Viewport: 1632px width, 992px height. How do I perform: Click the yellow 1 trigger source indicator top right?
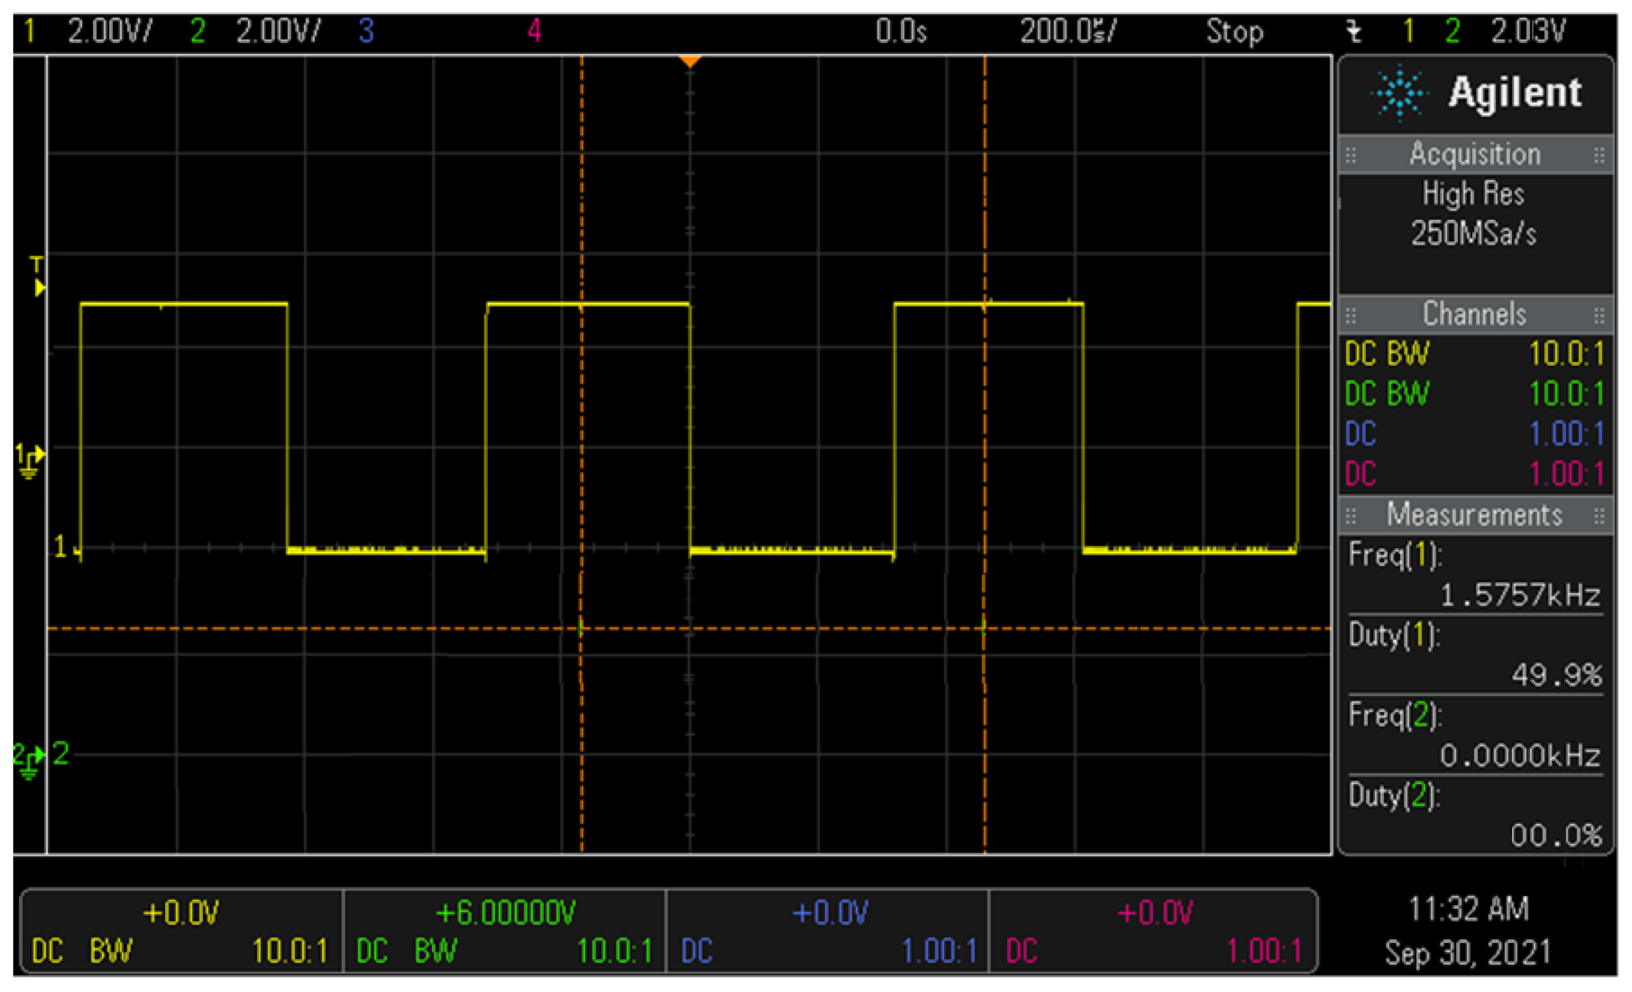pyautogui.click(x=1409, y=32)
